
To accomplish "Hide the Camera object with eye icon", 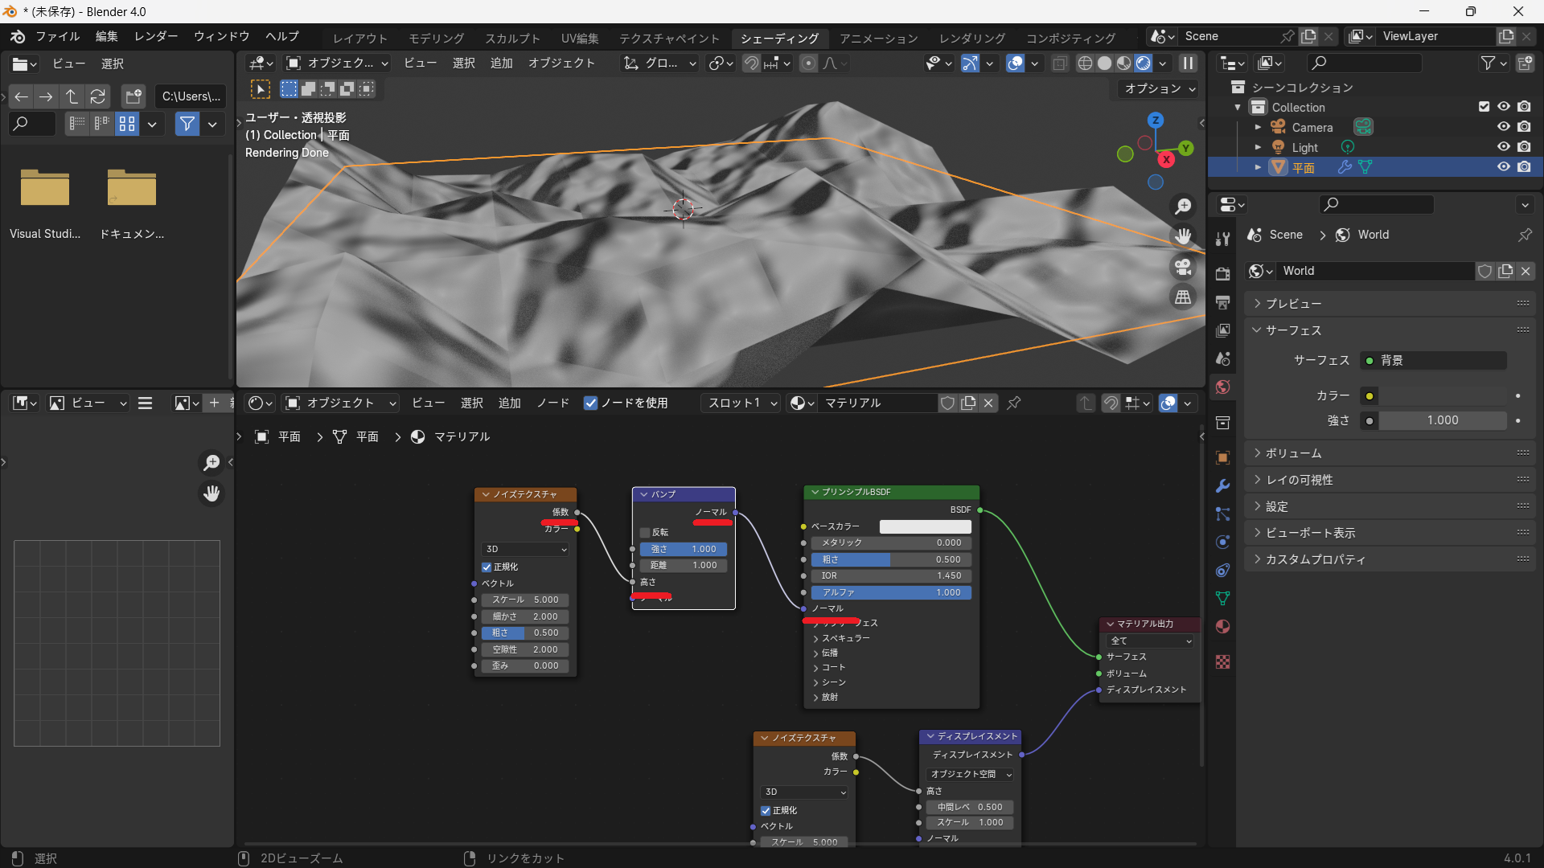I will pyautogui.click(x=1503, y=127).
